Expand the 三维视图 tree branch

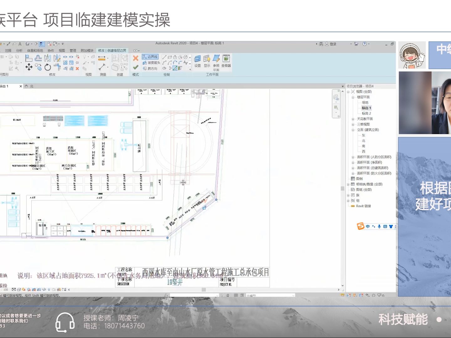[x=353, y=124]
